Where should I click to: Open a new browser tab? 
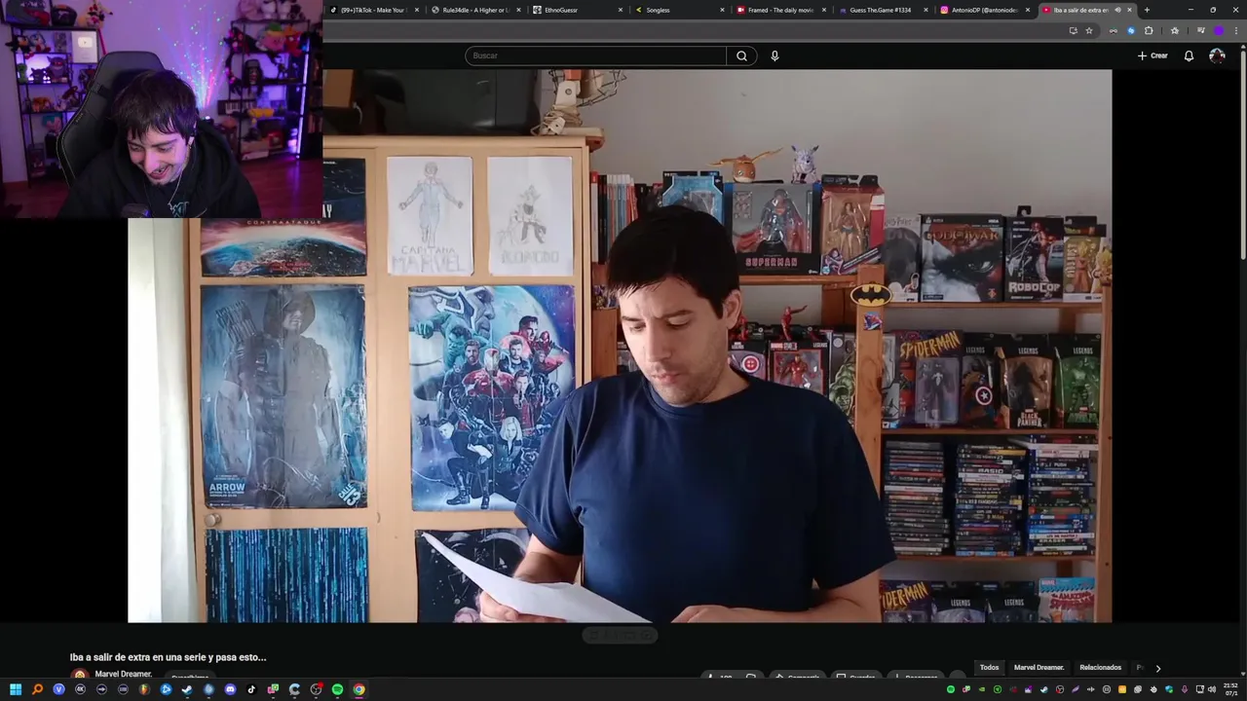click(x=1147, y=10)
